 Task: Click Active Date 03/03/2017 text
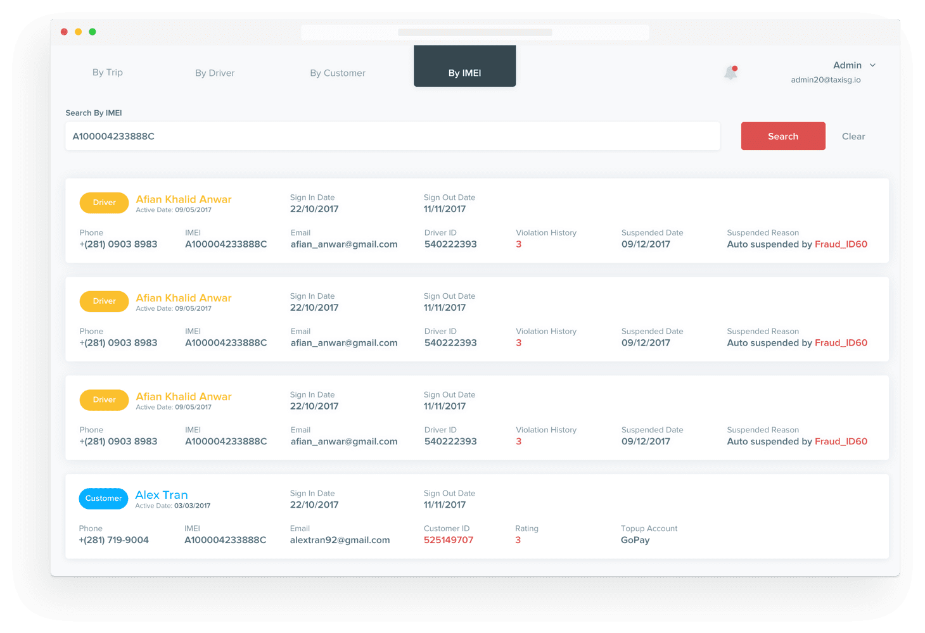click(173, 506)
